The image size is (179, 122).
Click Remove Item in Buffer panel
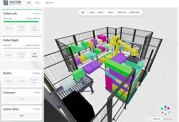(34, 81)
